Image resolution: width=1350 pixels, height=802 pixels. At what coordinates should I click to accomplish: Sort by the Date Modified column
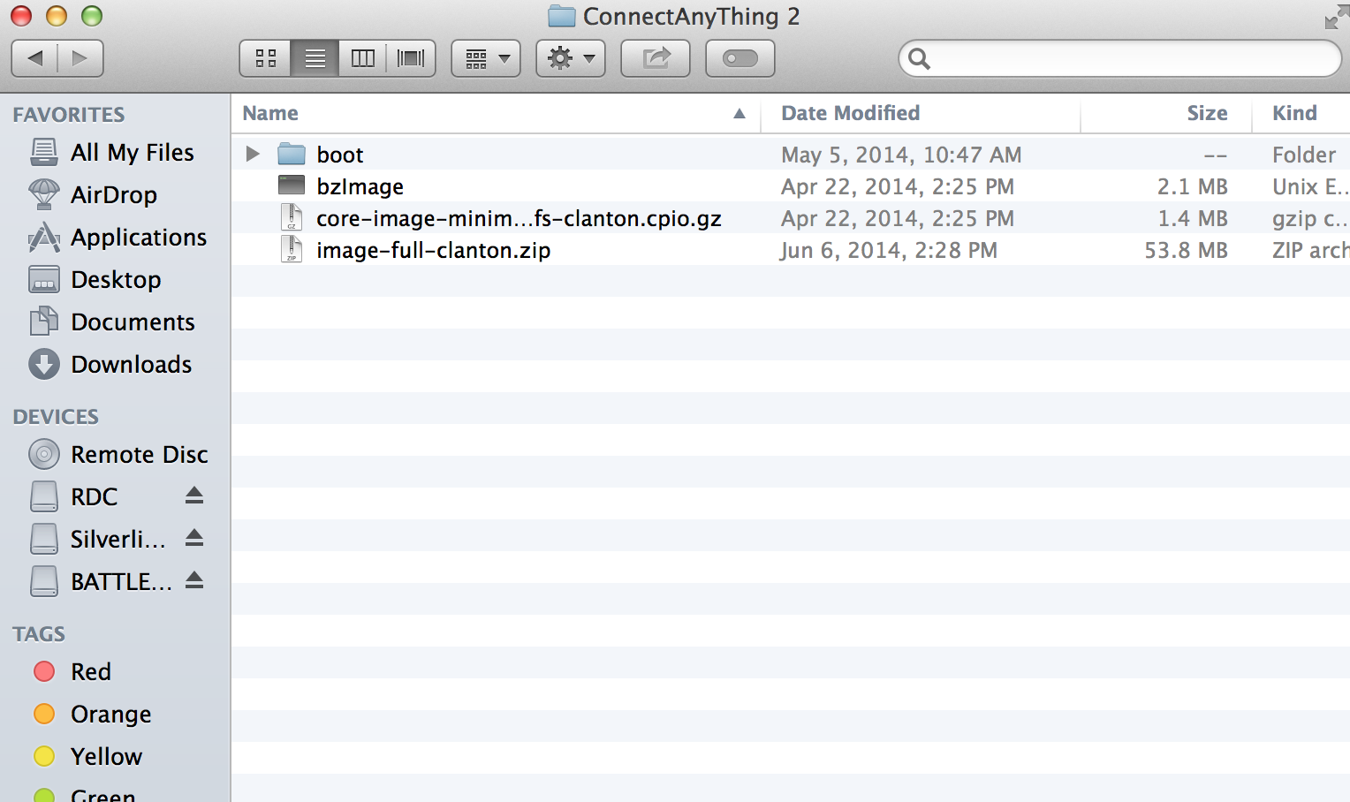850,113
